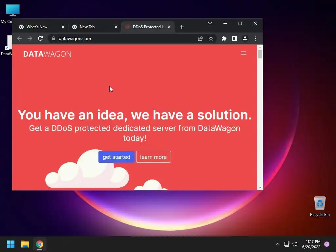Click the scrollbar up arrow
The width and height of the screenshot is (336, 252).
pyautogui.click(x=260, y=48)
